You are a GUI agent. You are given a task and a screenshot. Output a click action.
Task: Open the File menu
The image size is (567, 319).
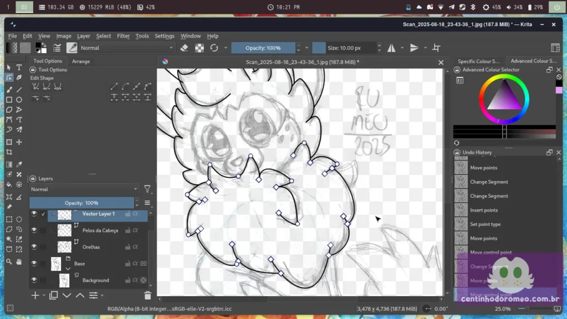[x=12, y=36]
